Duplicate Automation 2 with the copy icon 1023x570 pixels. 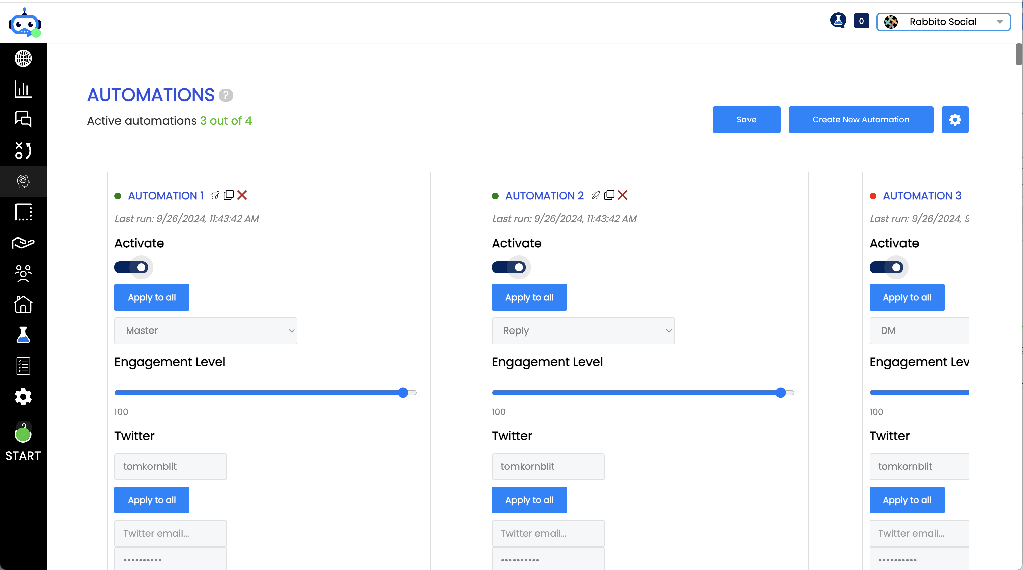pyautogui.click(x=609, y=195)
